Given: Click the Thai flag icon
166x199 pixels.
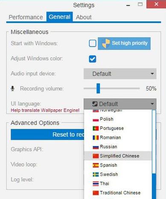Looking at the screenshot, I should pos(96,184).
